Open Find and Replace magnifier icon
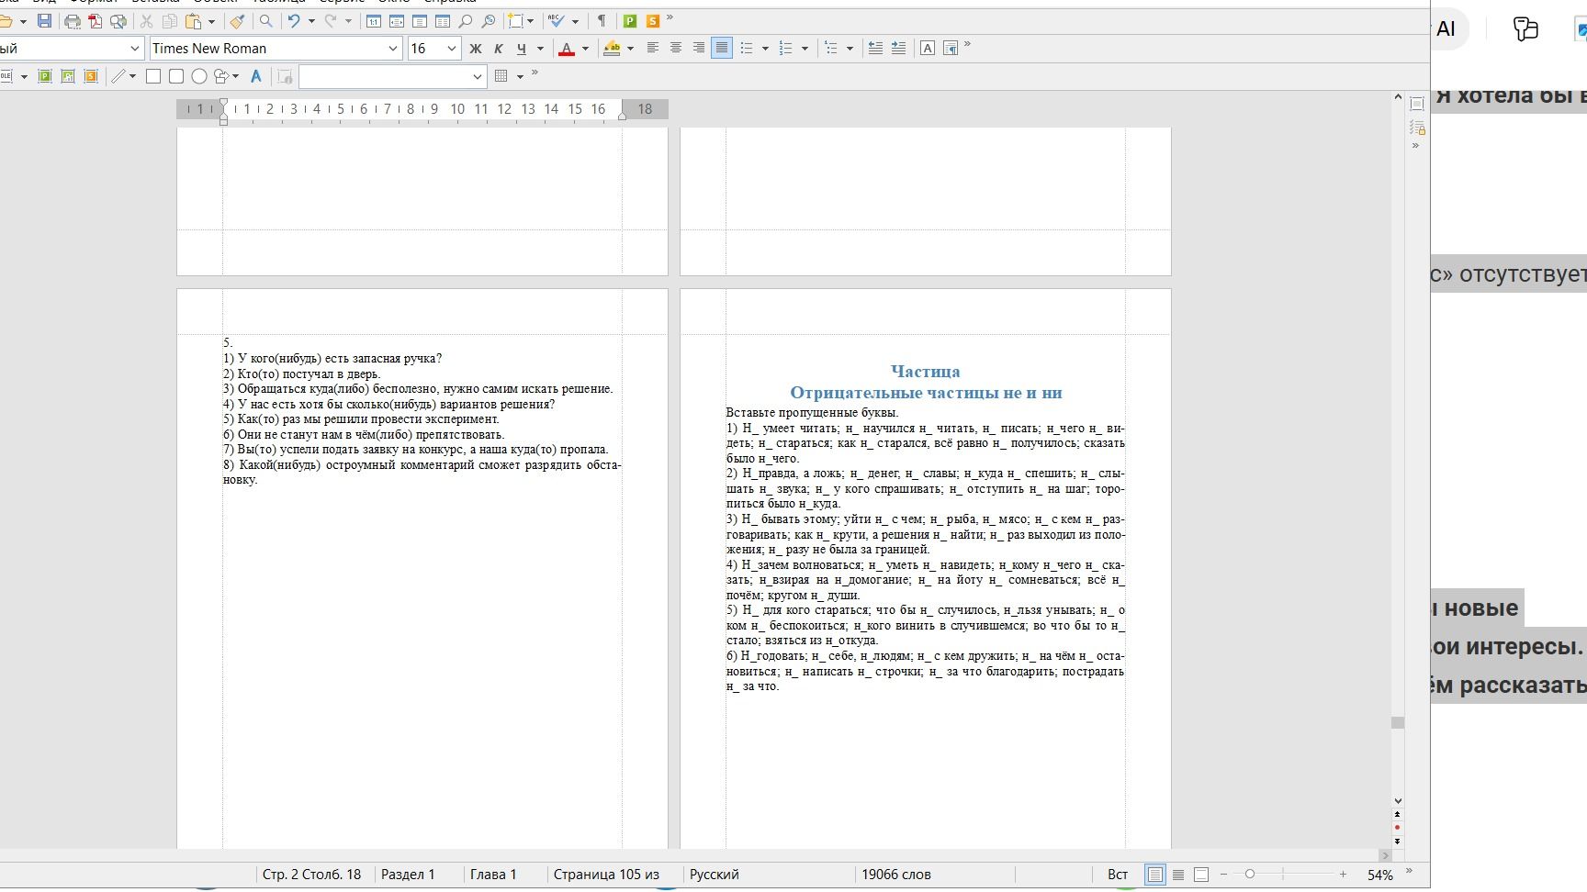1587x892 pixels. (265, 20)
